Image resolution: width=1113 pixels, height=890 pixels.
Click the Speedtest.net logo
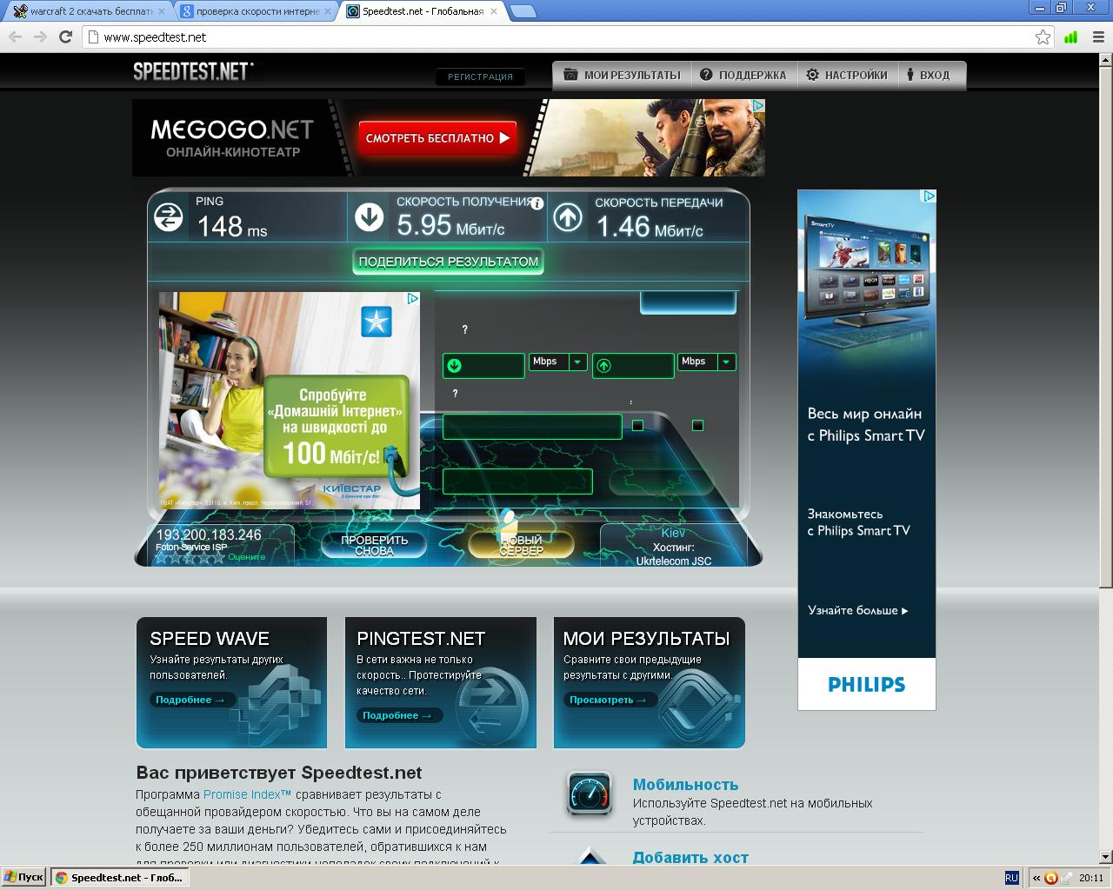[x=193, y=71]
